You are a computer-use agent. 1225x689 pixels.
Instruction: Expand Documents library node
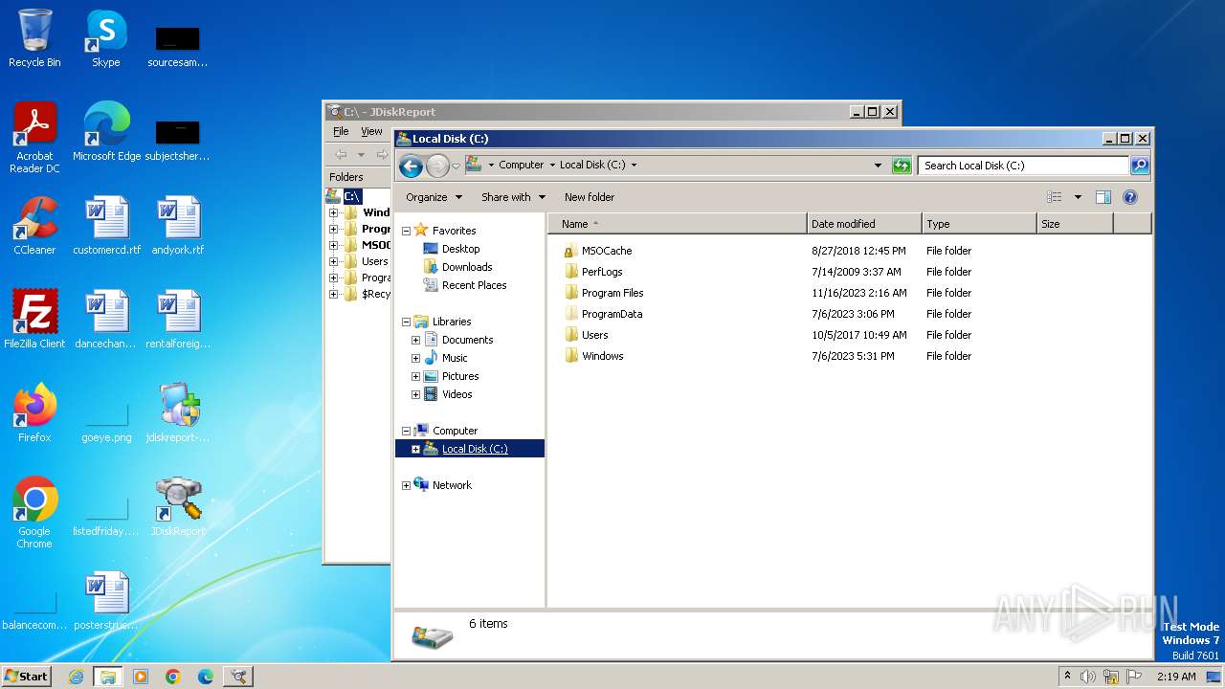(415, 340)
